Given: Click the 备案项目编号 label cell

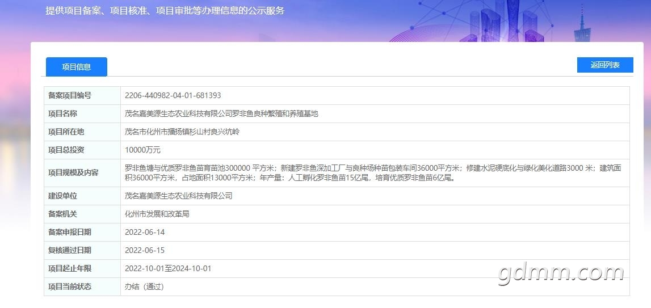Looking at the screenshot, I should coord(82,95).
